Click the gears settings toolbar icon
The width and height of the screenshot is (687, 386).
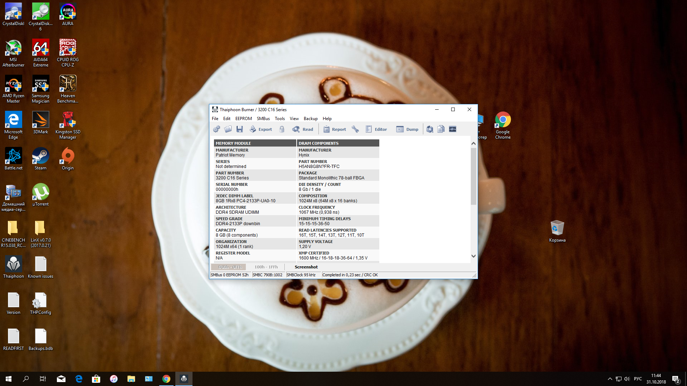coord(216,129)
